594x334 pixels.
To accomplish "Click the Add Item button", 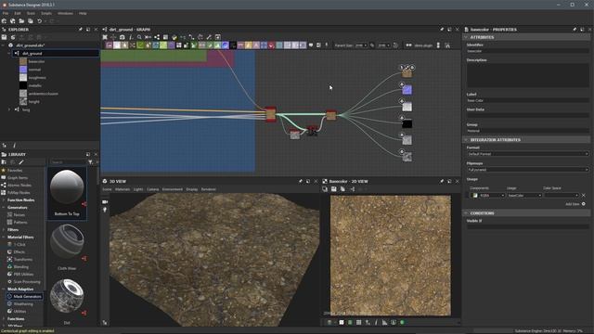I will (575, 204).
